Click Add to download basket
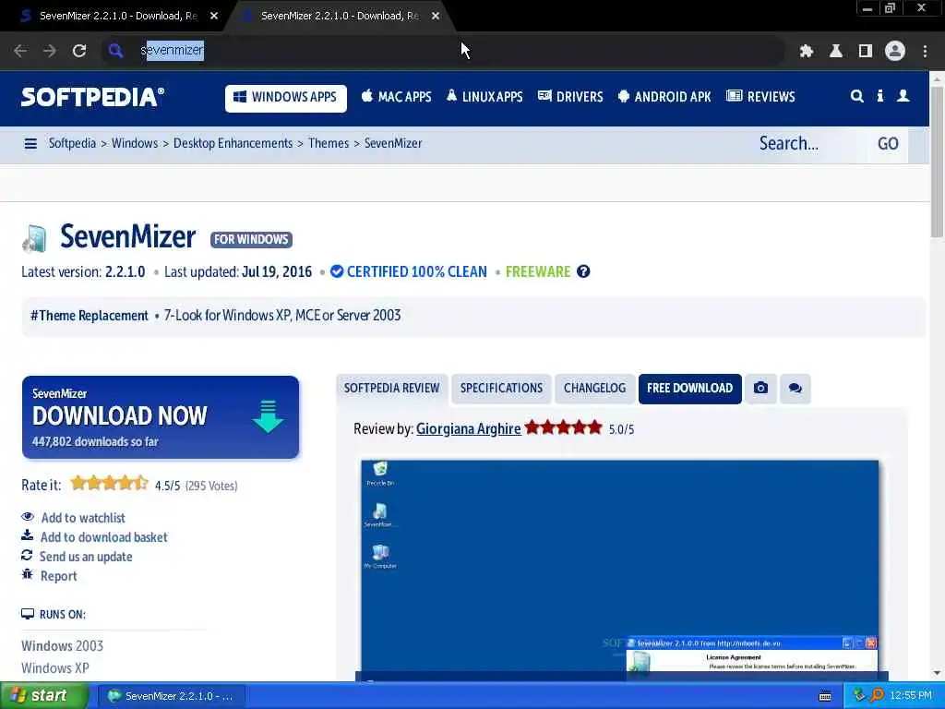945x709 pixels. click(x=103, y=537)
